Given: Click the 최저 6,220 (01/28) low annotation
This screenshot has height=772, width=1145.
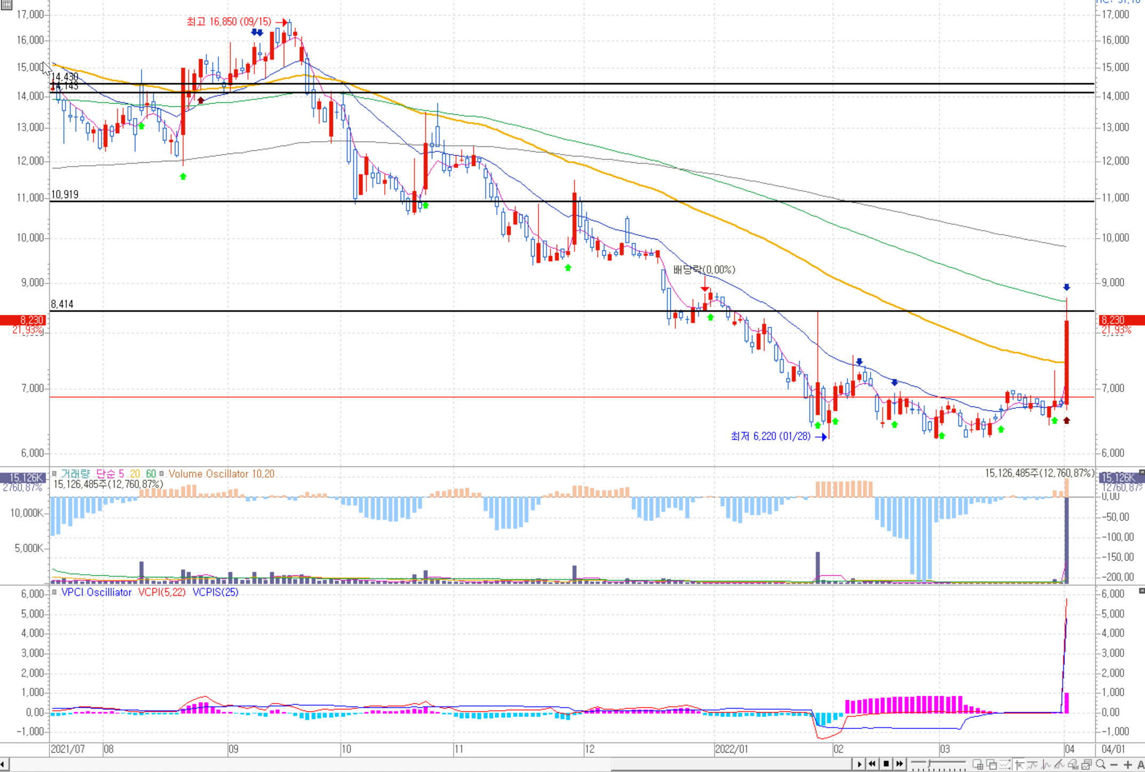Looking at the screenshot, I should pyautogui.click(x=770, y=436).
